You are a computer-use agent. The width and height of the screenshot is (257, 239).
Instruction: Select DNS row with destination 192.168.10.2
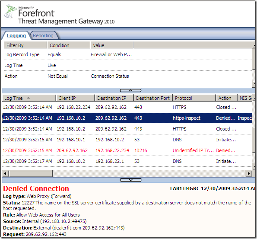click(127, 140)
